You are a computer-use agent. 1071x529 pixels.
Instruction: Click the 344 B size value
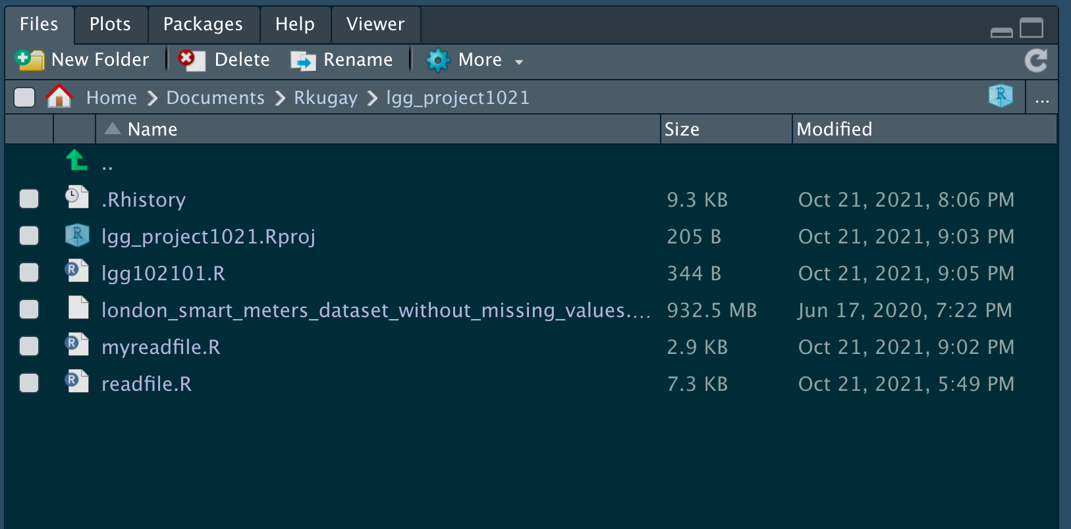pos(694,273)
